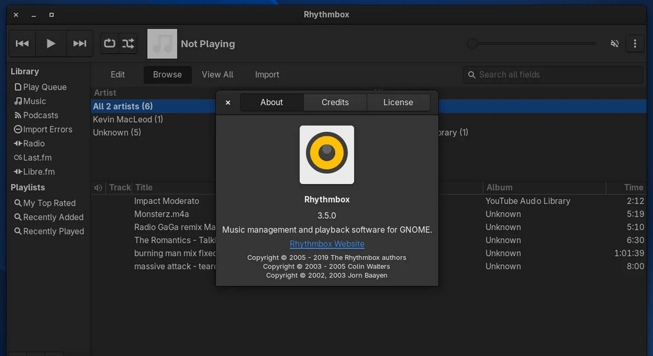Open the muted volume control
The height and width of the screenshot is (356, 653).
614,43
